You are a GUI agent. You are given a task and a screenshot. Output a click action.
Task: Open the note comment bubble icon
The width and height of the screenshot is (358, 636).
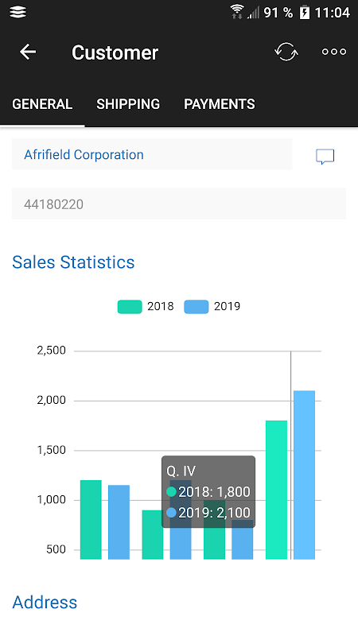pyautogui.click(x=325, y=157)
